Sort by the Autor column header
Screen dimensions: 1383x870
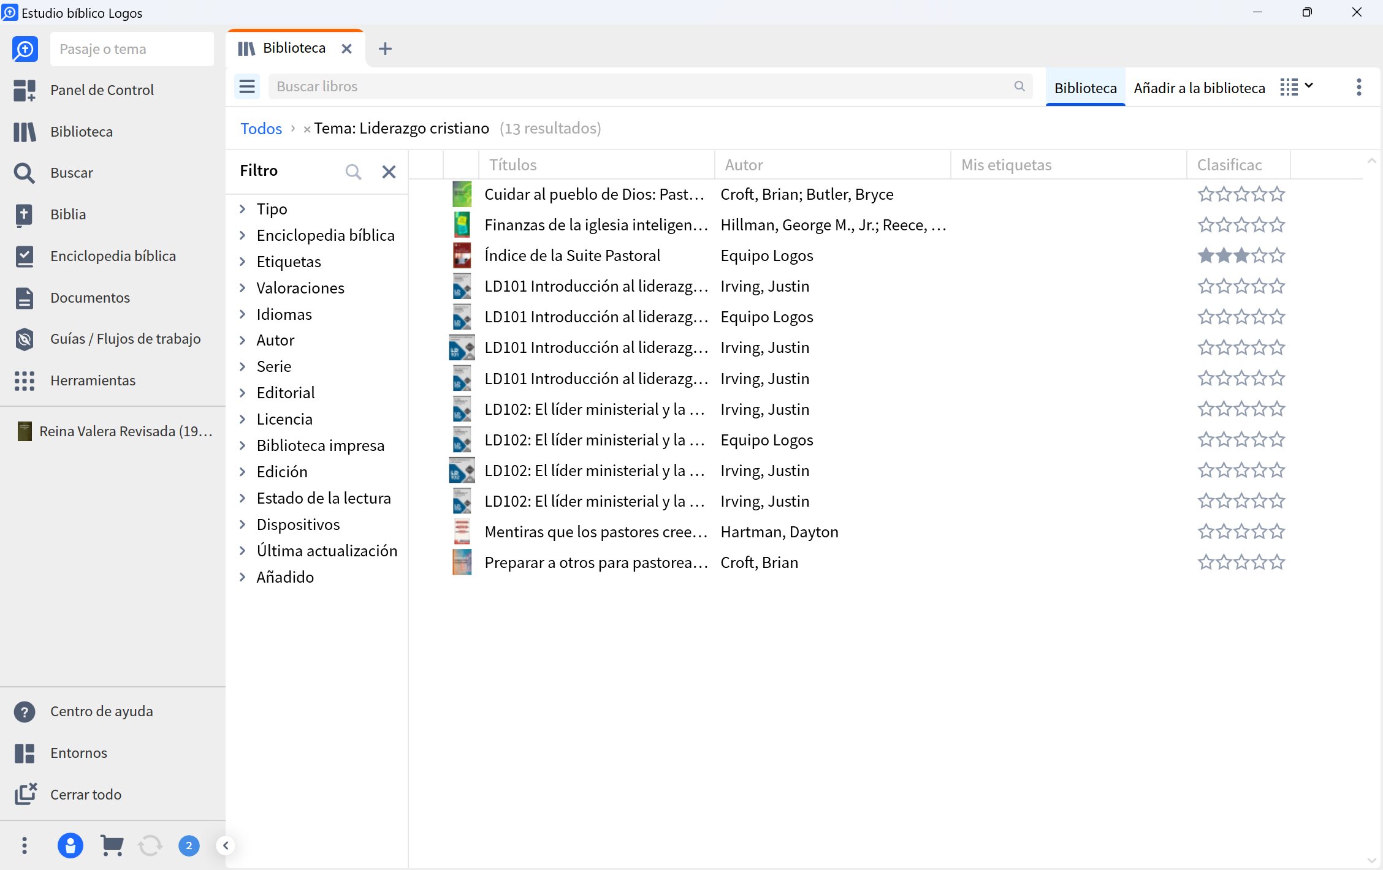tap(832, 165)
